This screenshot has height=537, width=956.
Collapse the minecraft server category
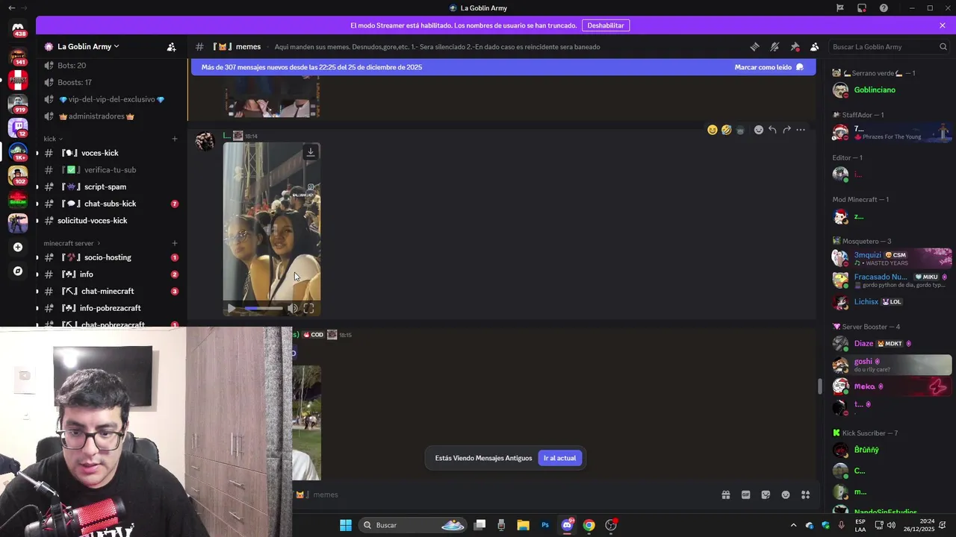click(x=72, y=243)
